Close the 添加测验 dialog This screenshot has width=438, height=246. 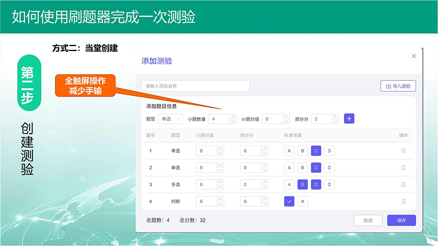pyautogui.click(x=414, y=56)
